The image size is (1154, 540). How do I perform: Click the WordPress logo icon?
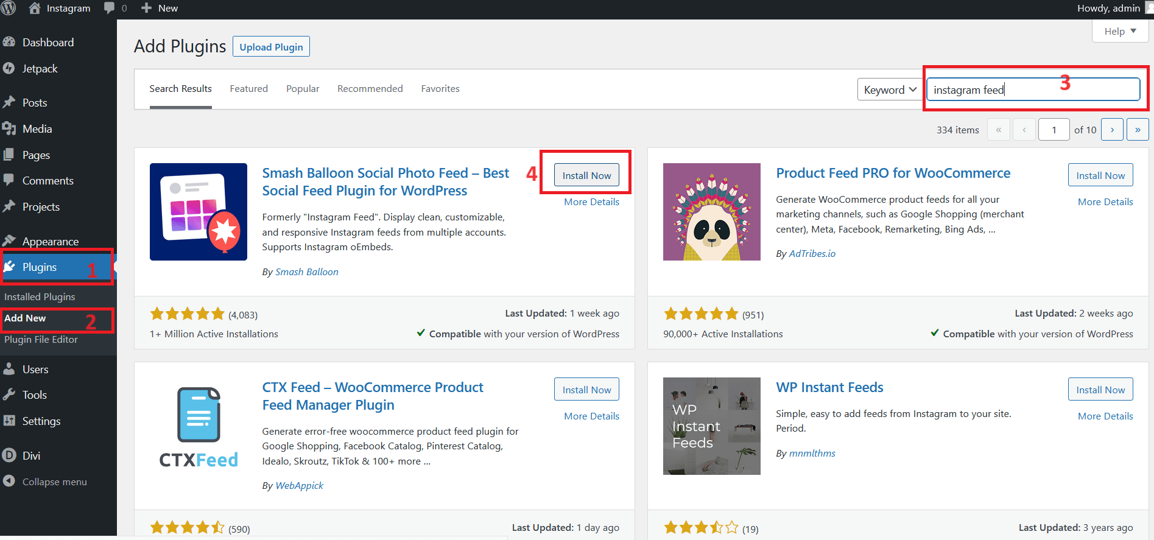[x=9, y=8]
